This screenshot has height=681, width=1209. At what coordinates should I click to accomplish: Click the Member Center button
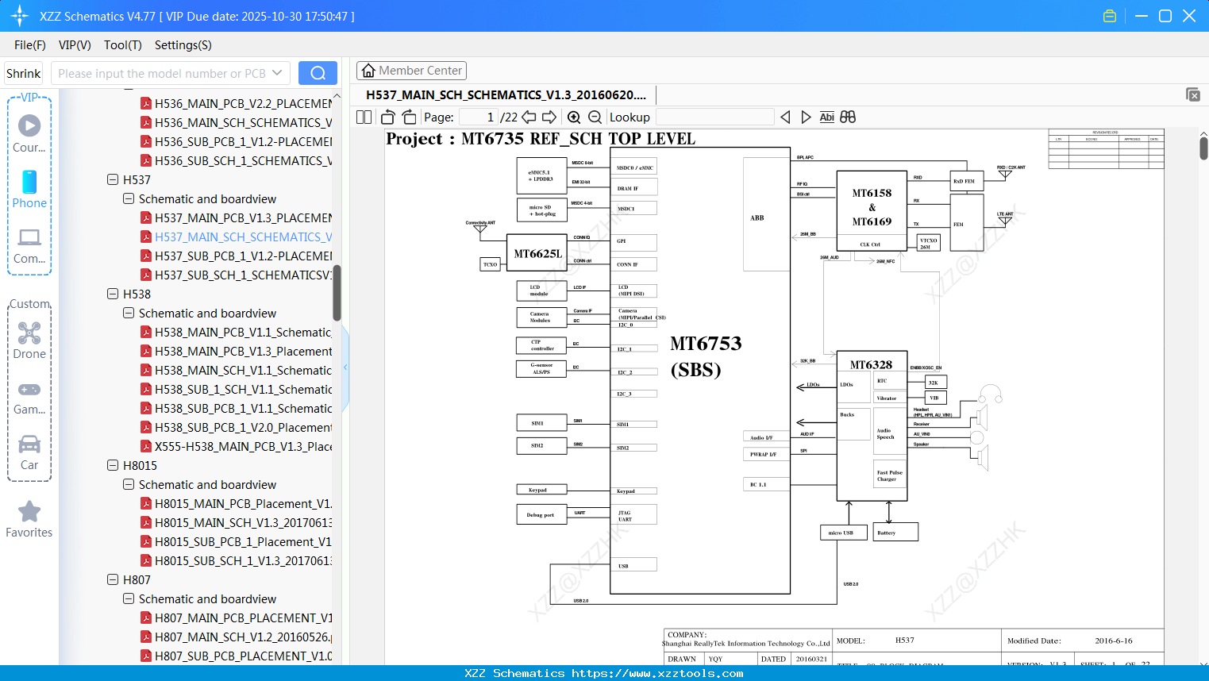[x=411, y=70]
